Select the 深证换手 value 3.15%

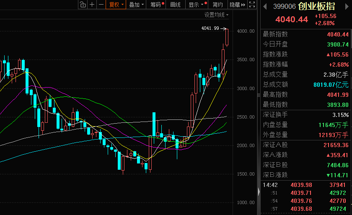point(340,115)
